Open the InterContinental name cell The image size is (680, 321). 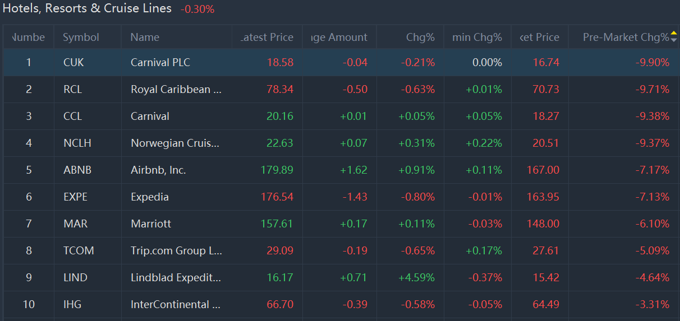coord(175,304)
